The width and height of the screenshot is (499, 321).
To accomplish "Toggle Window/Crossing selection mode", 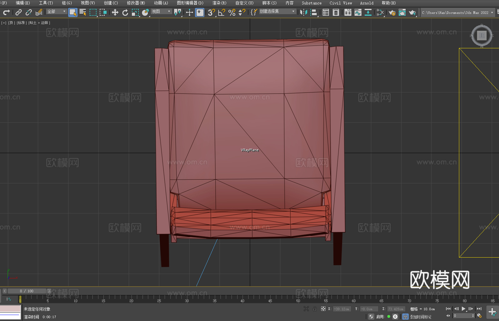I will [103, 12].
